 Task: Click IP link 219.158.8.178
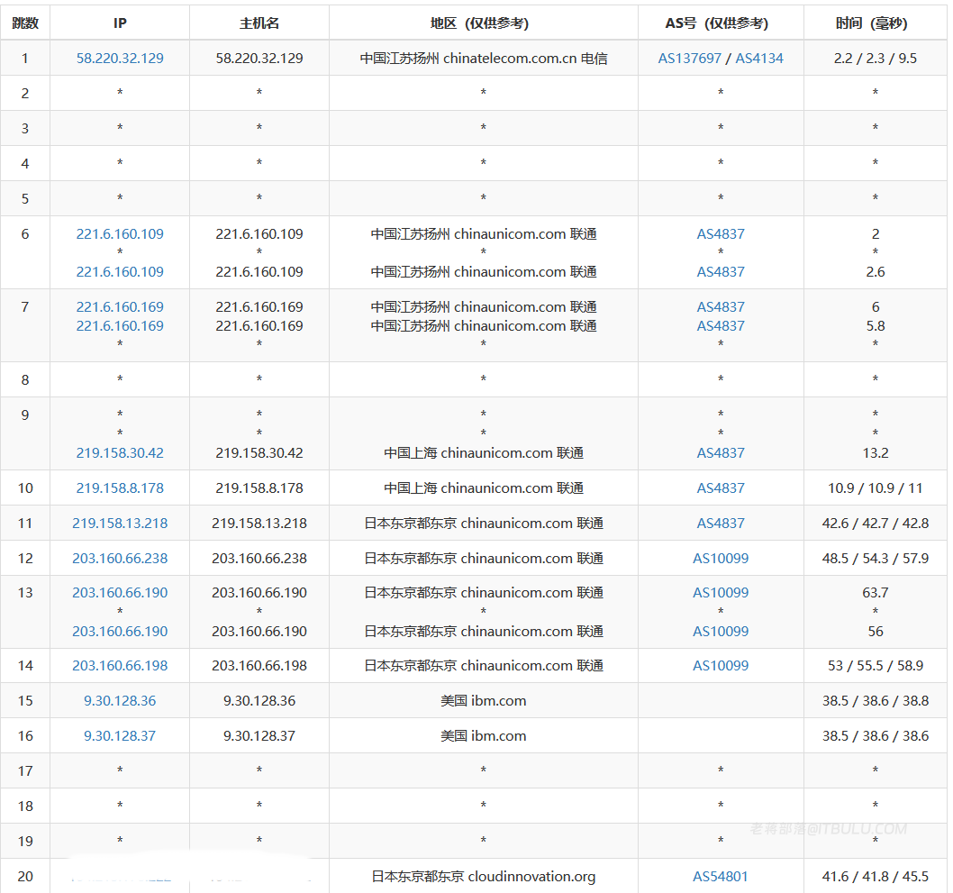click(120, 488)
